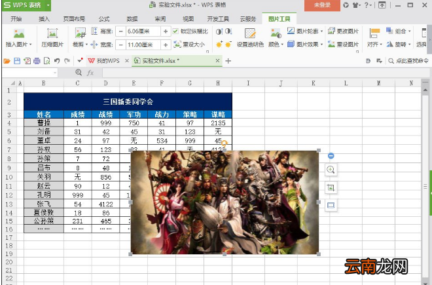Decrease picture brightness sun icon
This screenshot has height=285, width=432.
pyautogui.click(x=228, y=45)
